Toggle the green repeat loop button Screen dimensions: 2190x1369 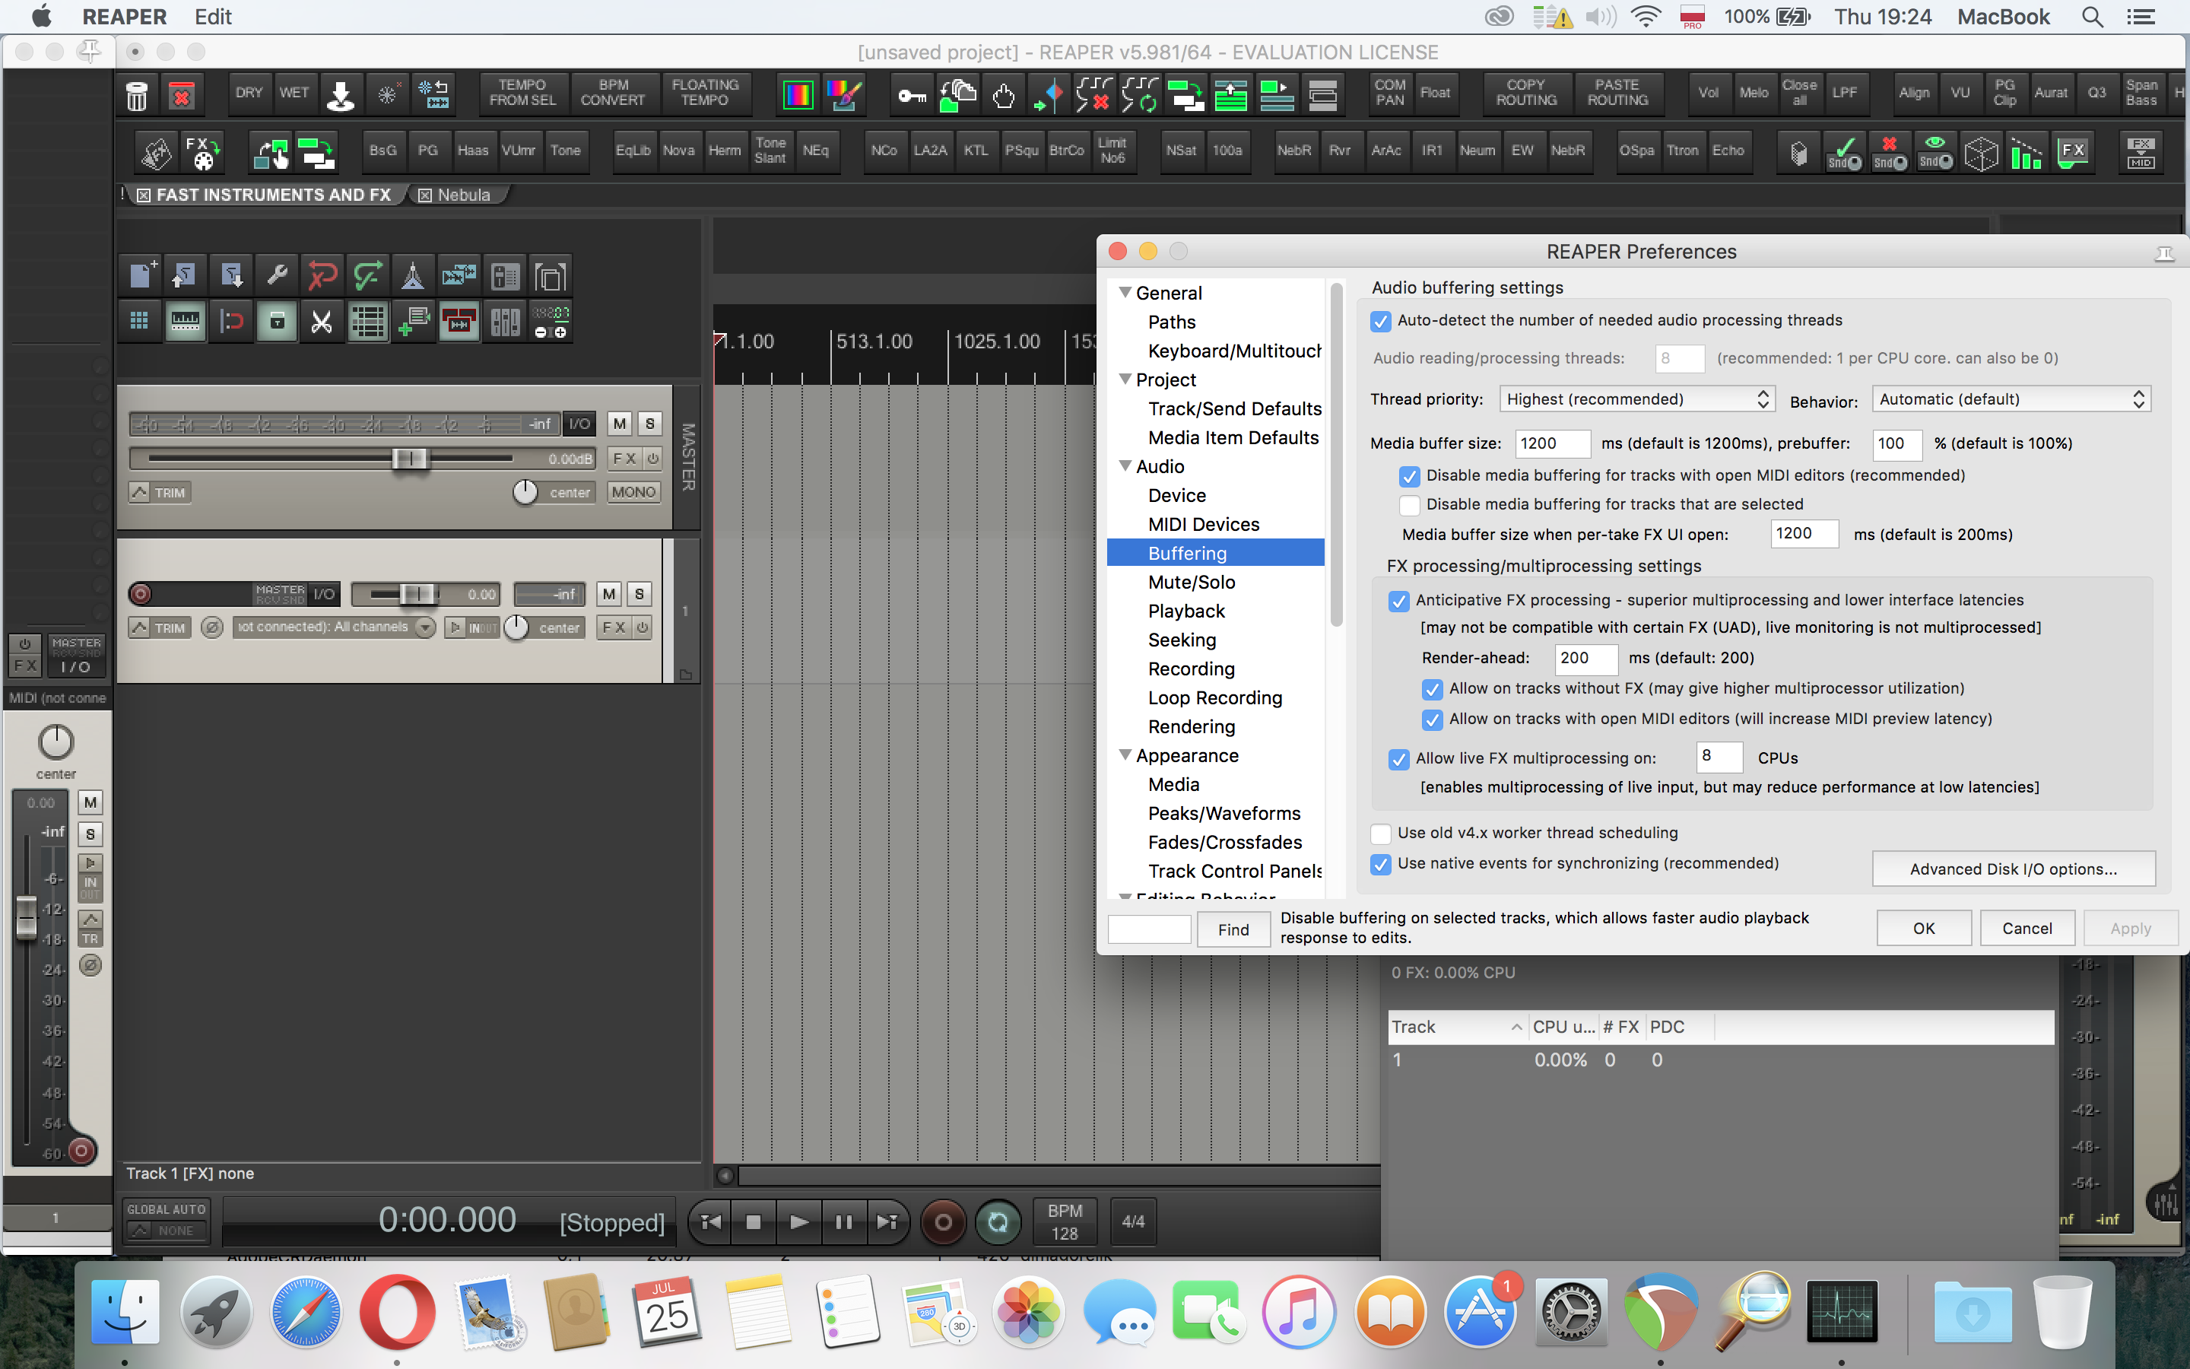tap(997, 1222)
